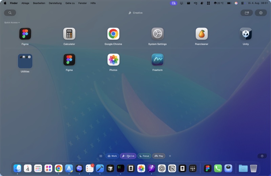
Task: Open the terminal dollar-prompt icon in Dock
Action: pos(121,168)
